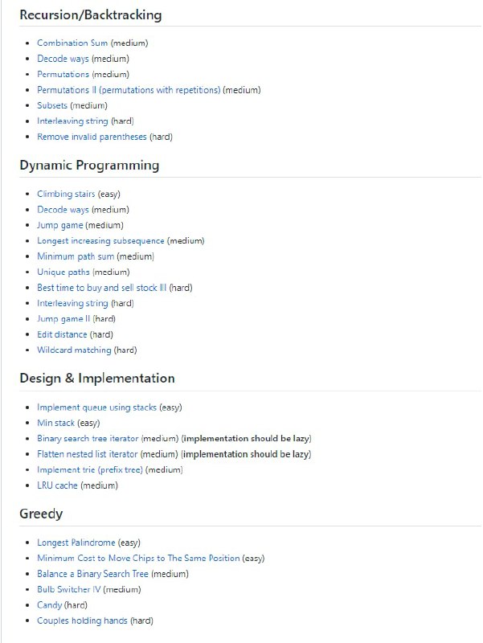Open the Climbing stairs link
483x643 pixels.
coord(66,194)
